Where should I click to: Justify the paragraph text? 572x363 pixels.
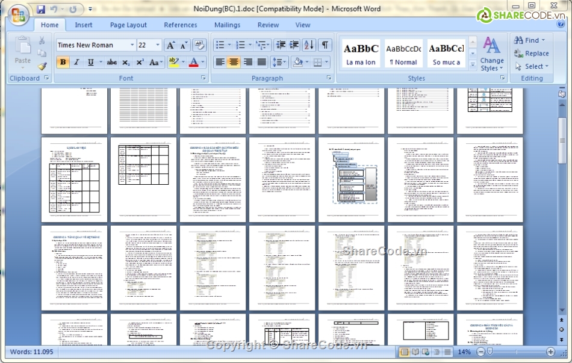click(x=261, y=63)
